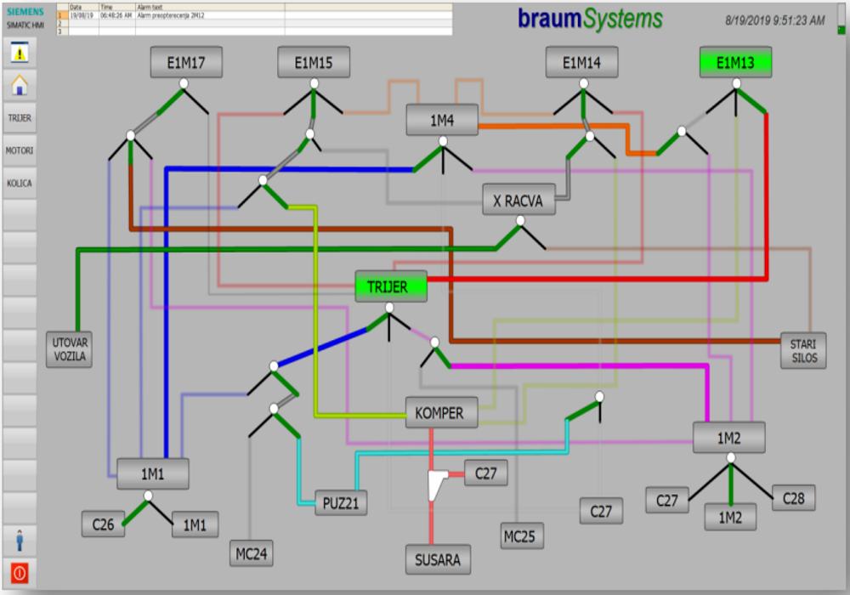The image size is (850, 595).
Task: Select KOLICA in the left sidebar
Action: tap(19, 183)
